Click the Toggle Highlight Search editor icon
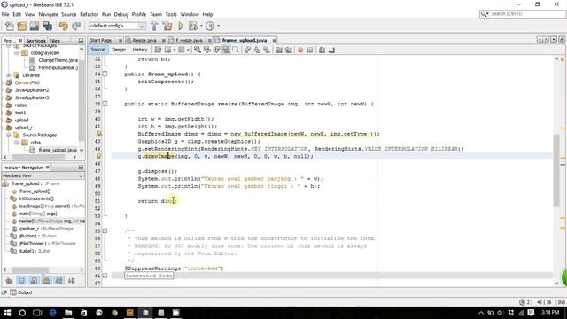Viewport: 567px width, 319px height. point(226,50)
